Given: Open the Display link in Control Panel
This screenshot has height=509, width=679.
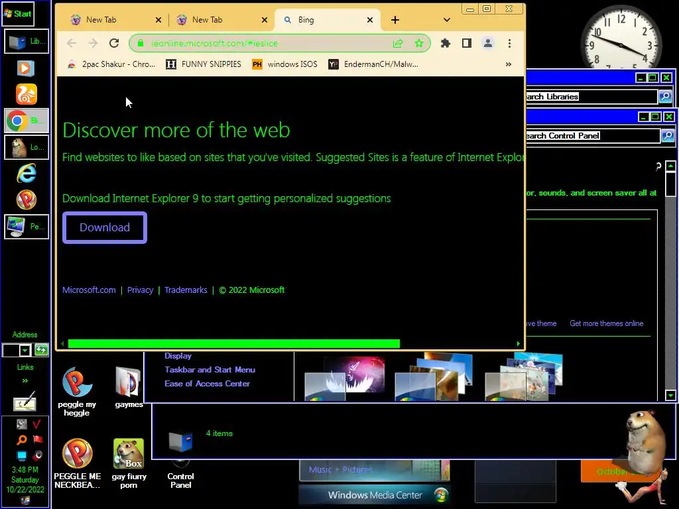Looking at the screenshot, I should pos(178,356).
